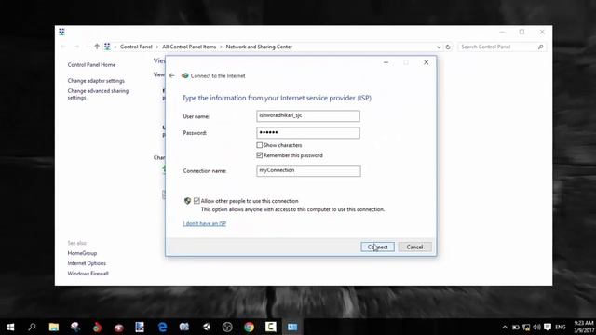Expand the address bar history dropdown

(x=439, y=47)
